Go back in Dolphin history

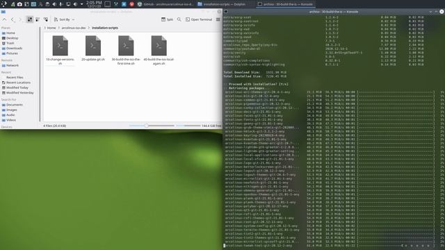click(x=13, y=19)
